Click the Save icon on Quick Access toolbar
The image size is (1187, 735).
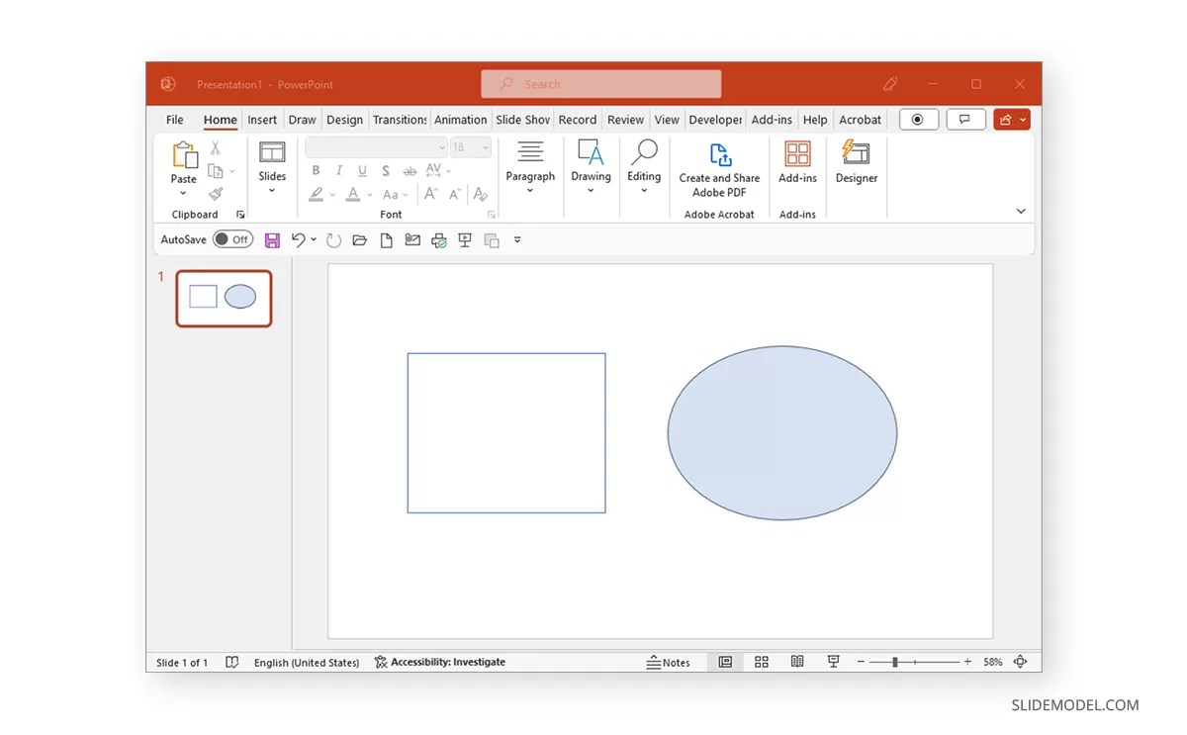272,239
